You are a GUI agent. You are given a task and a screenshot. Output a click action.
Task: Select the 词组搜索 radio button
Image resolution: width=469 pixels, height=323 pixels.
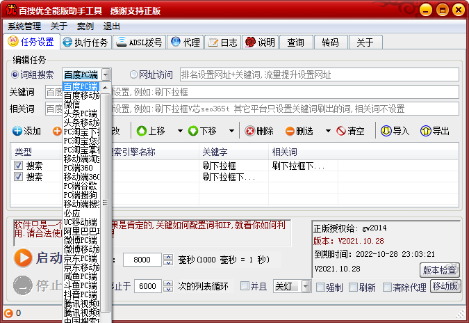[15, 74]
